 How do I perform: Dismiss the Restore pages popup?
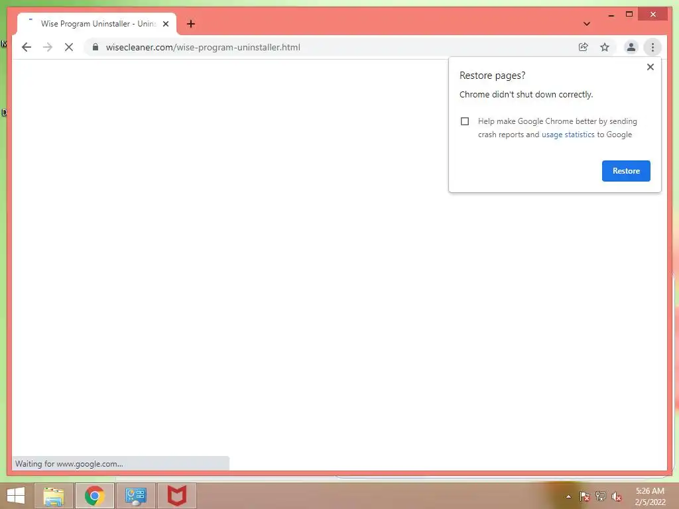click(650, 67)
